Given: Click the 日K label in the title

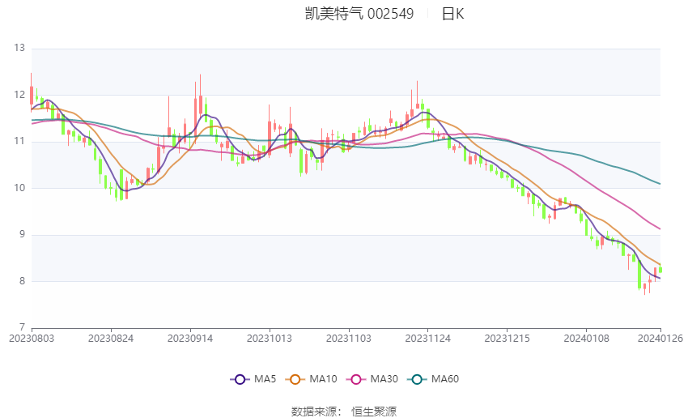Looking at the screenshot, I should click(x=452, y=14).
